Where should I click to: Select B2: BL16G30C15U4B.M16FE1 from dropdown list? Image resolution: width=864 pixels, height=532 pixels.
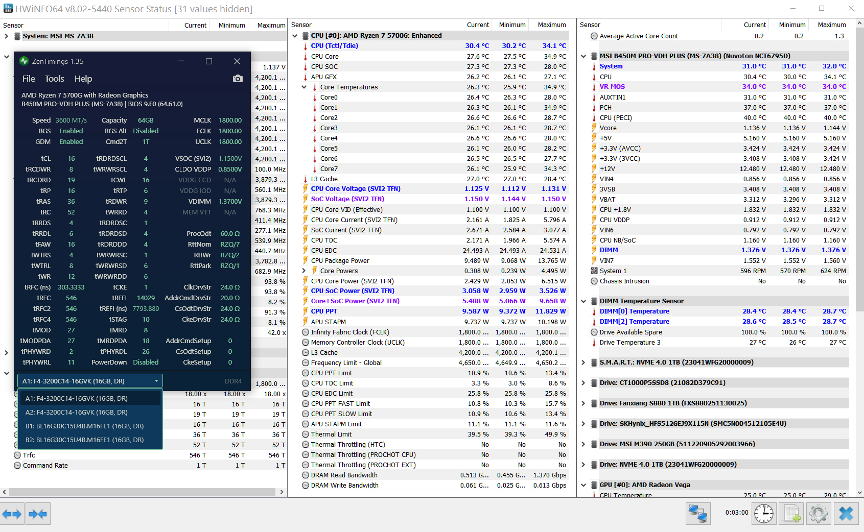[90, 440]
